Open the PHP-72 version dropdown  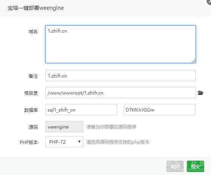(x=64, y=142)
